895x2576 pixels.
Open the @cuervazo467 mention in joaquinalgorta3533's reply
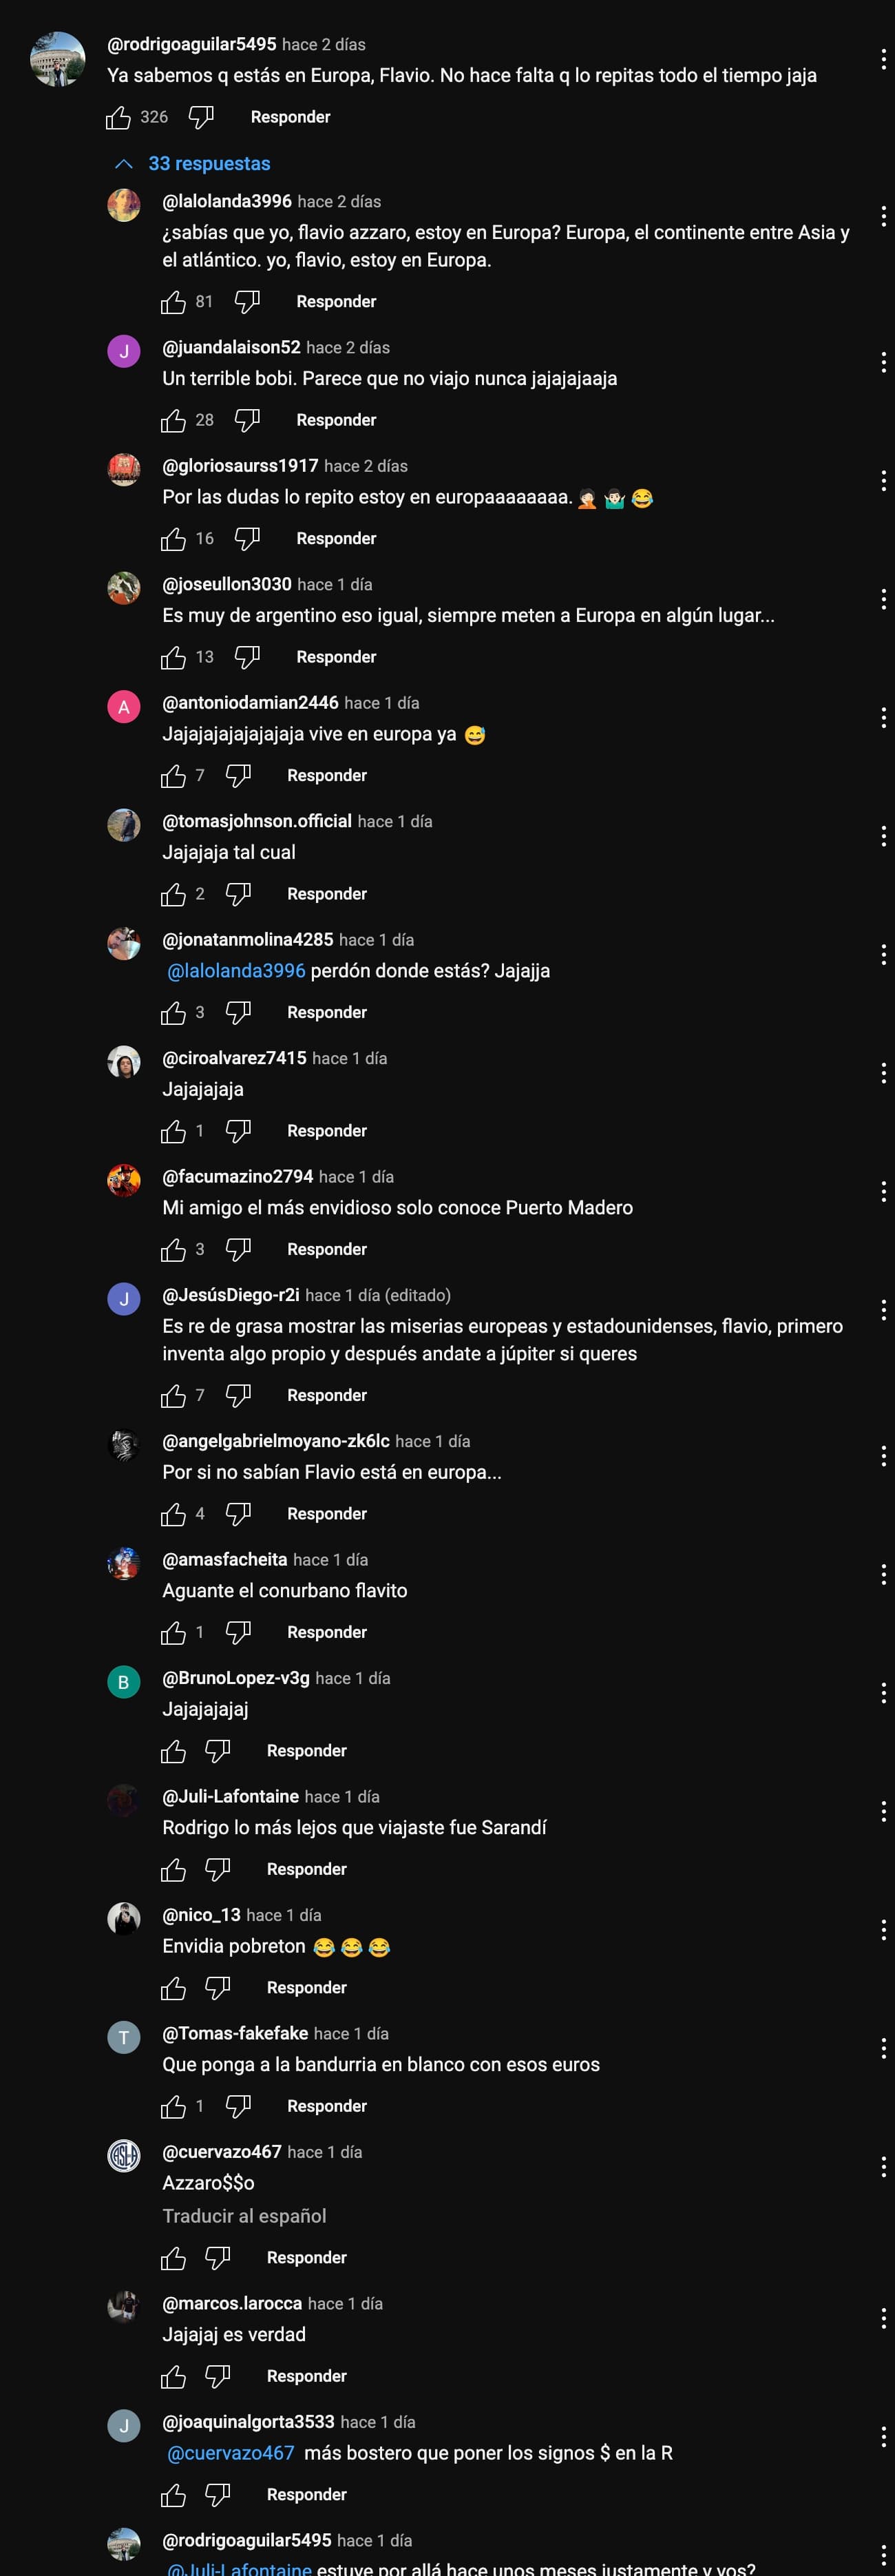pyautogui.click(x=231, y=2453)
